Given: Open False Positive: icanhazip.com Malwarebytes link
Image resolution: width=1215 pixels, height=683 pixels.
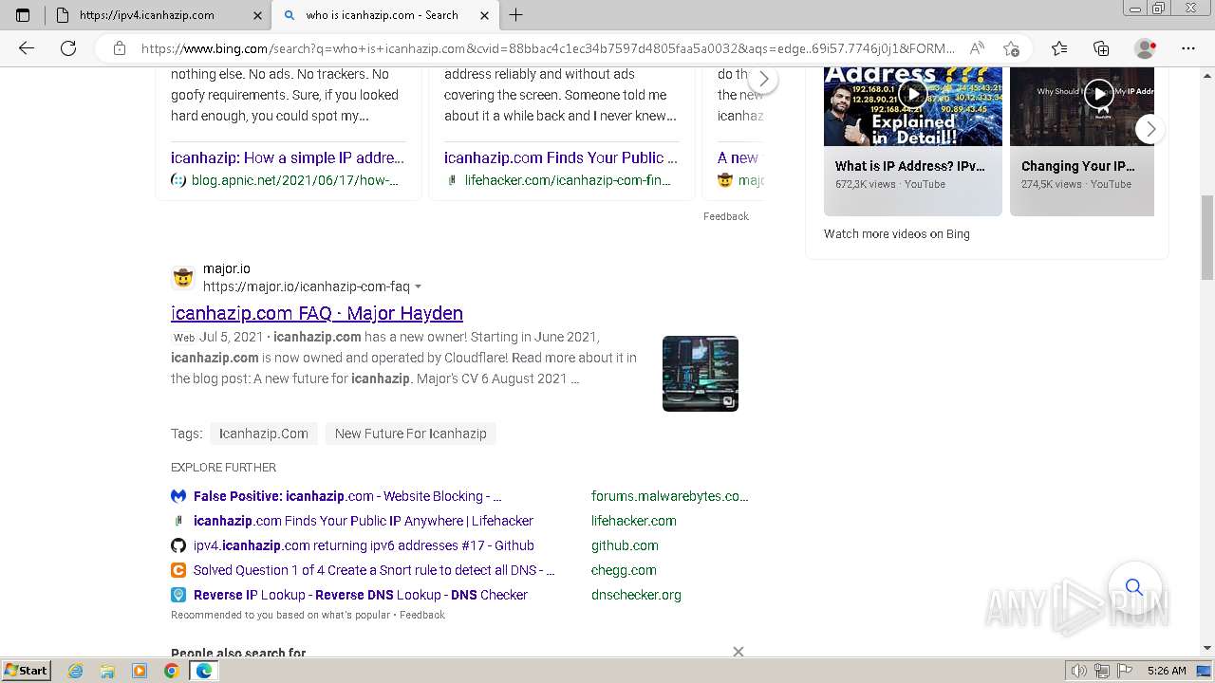Looking at the screenshot, I should point(347,496).
